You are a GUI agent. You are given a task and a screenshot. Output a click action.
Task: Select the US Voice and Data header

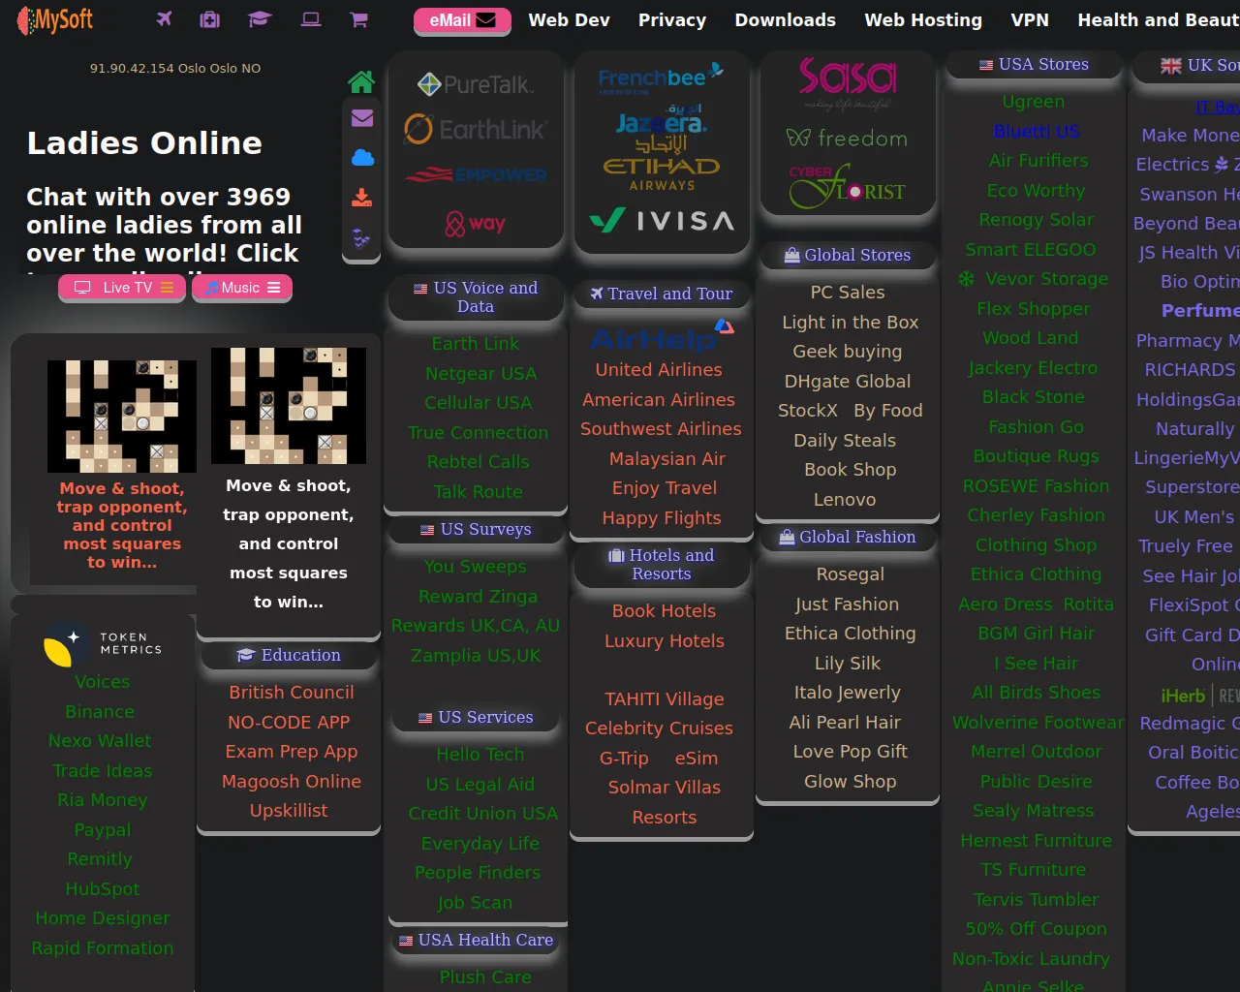(x=476, y=297)
